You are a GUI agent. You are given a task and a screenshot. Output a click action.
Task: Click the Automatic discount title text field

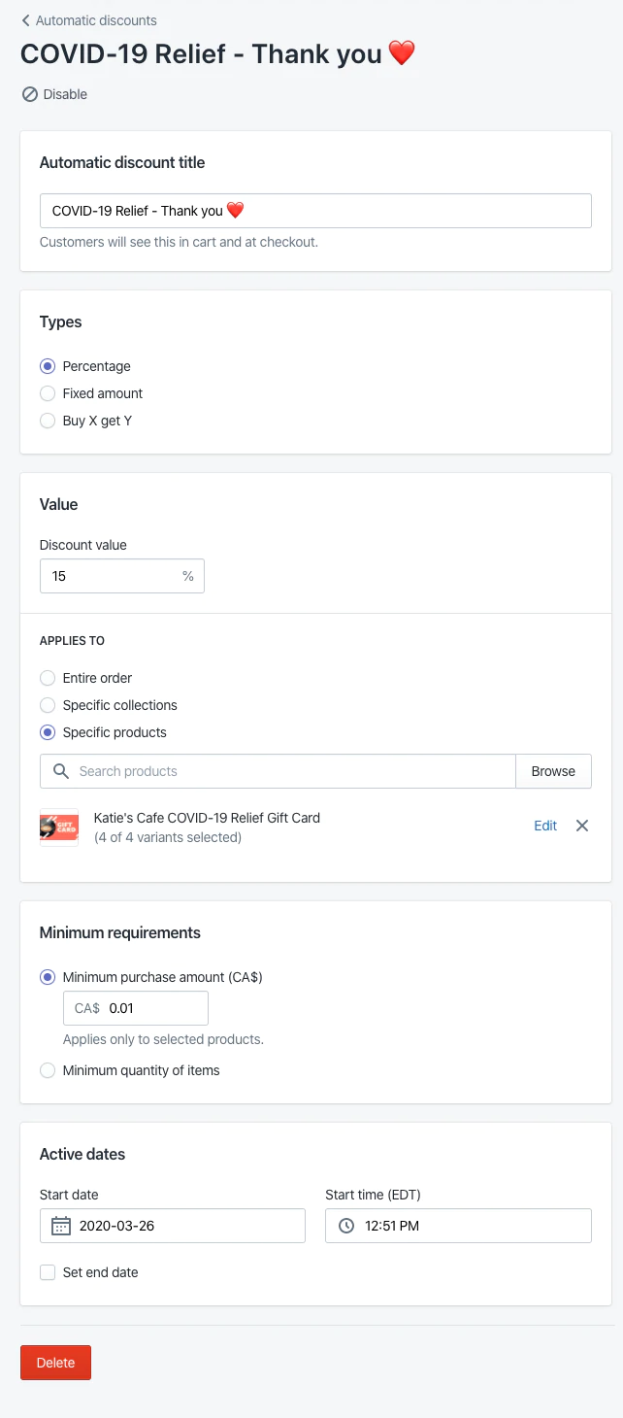point(315,211)
